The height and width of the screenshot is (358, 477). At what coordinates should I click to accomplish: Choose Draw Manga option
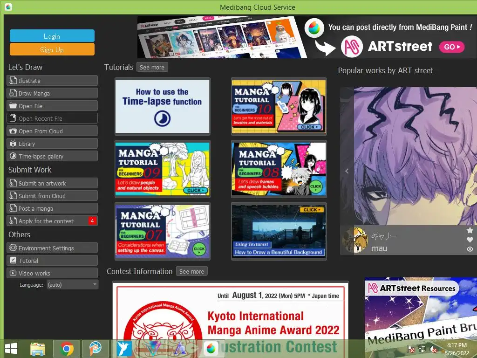coord(52,93)
